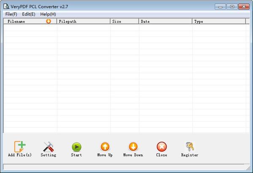Click the Add File(s) icon
The width and height of the screenshot is (253, 173).
[20, 147]
